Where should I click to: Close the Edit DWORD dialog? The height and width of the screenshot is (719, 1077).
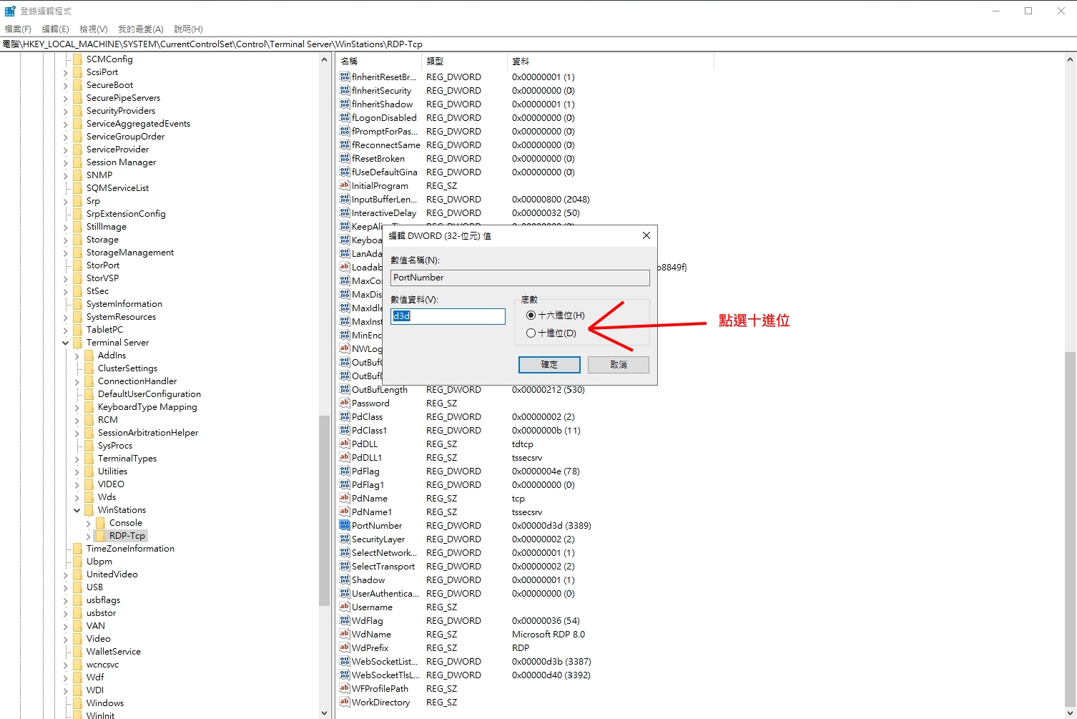click(x=646, y=235)
